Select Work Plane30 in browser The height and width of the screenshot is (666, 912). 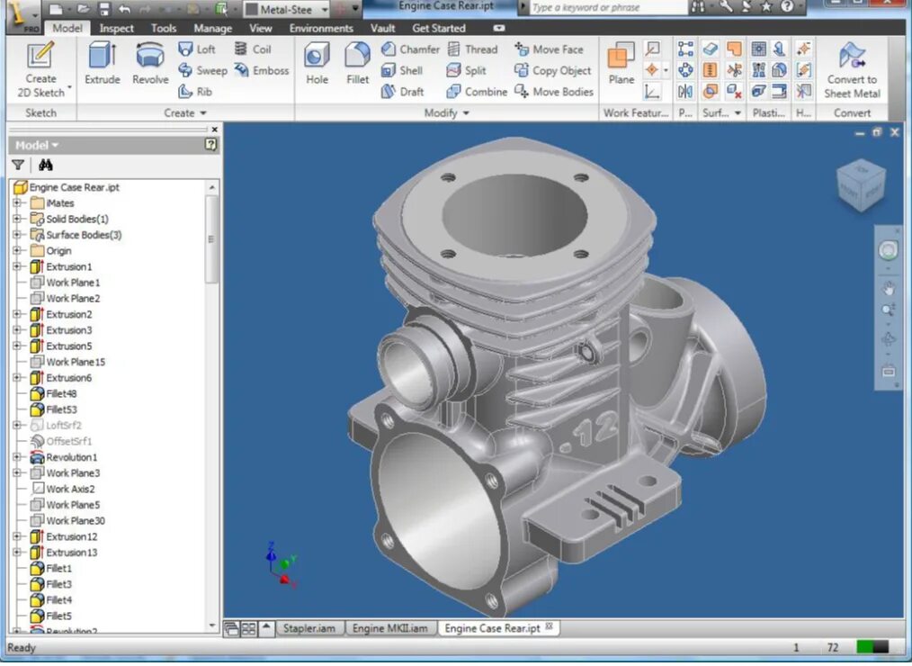coord(68,520)
